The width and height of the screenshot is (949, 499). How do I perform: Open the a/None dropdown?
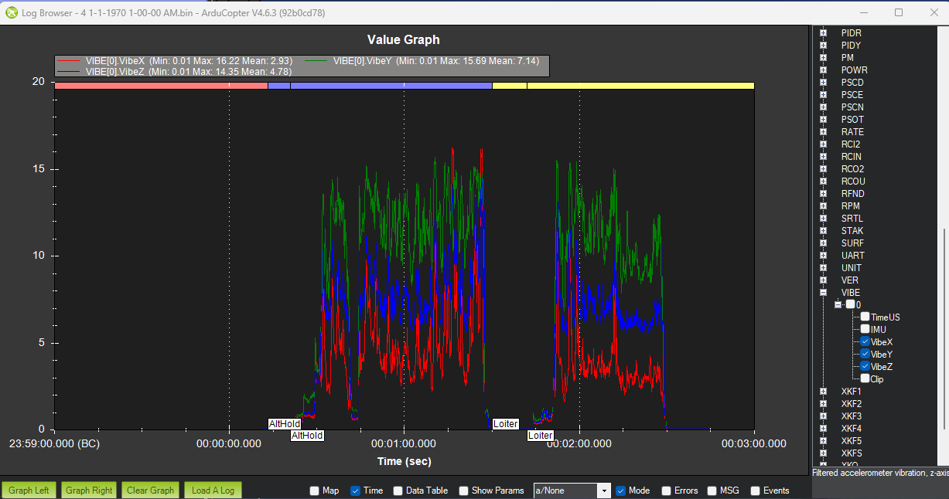572,491
